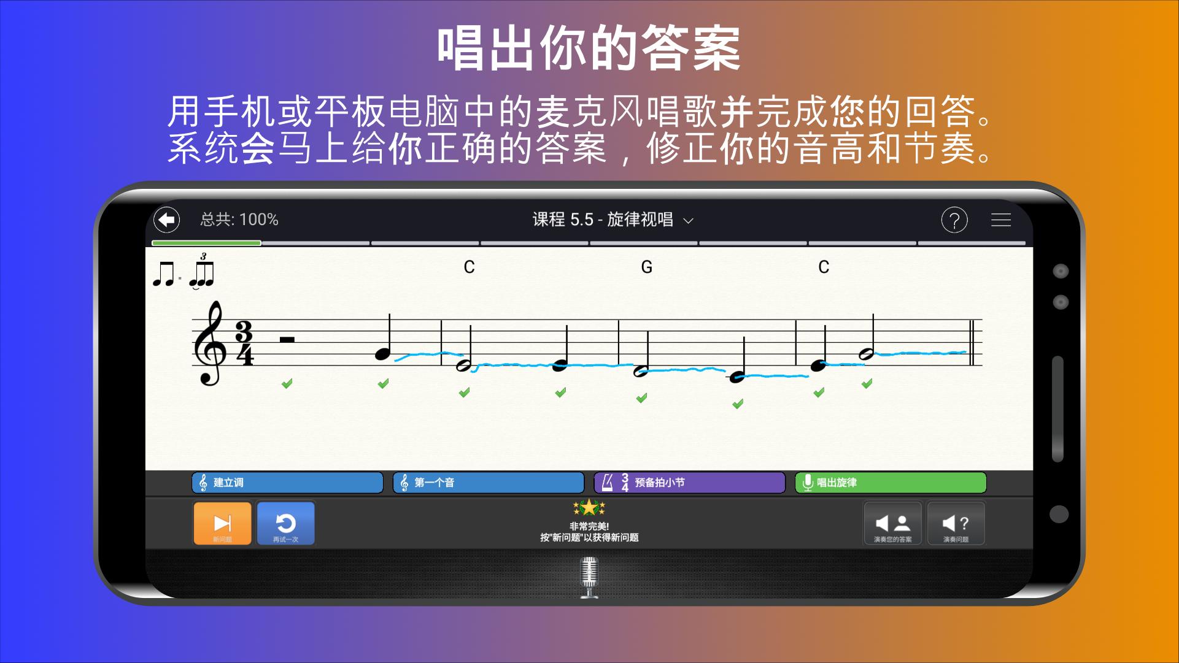Click the G chord symbol
The width and height of the screenshot is (1179, 663).
pos(646,267)
